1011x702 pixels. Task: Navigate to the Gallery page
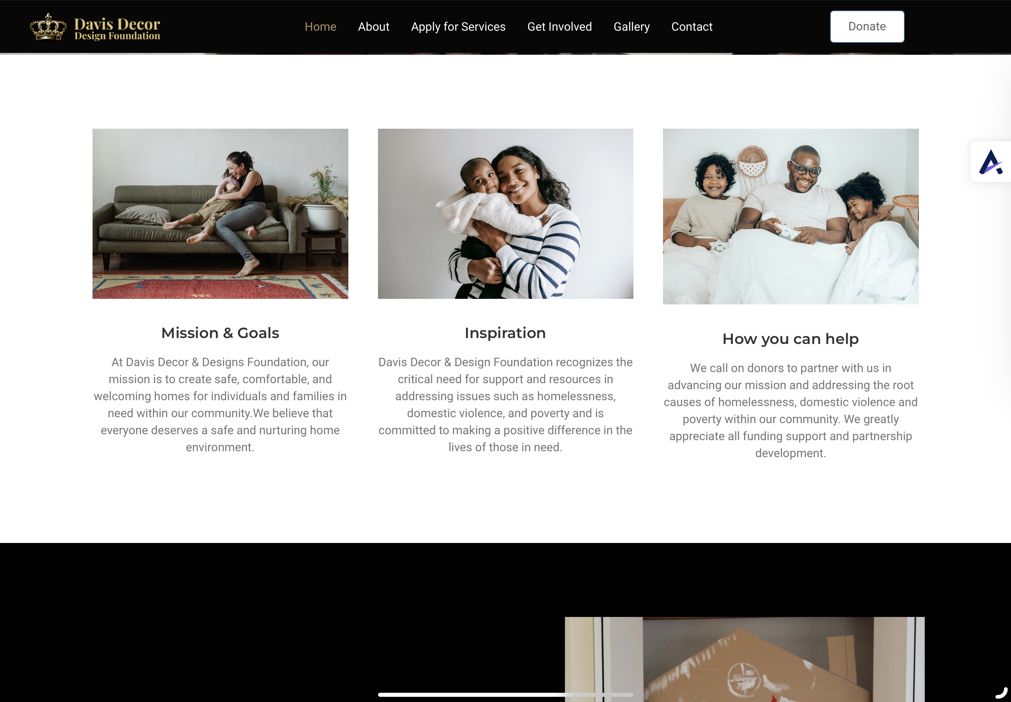632,27
